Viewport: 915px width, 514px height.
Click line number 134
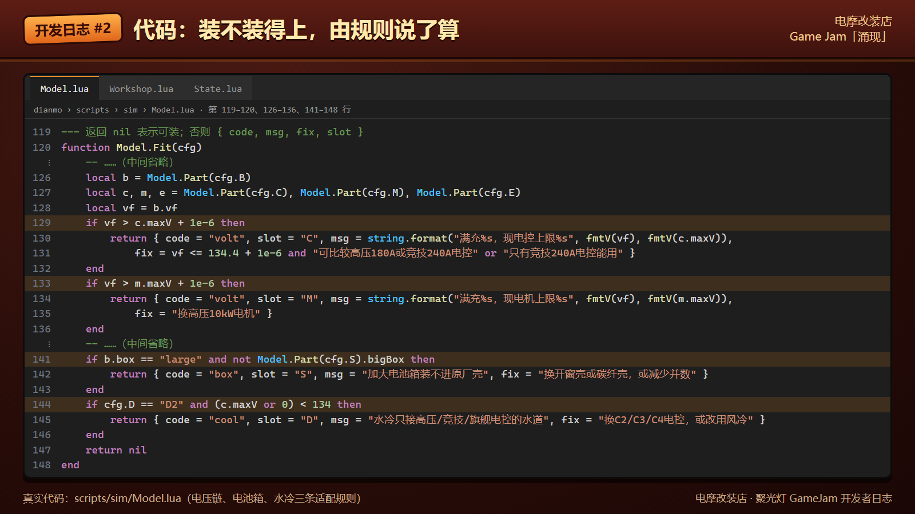(42, 299)
